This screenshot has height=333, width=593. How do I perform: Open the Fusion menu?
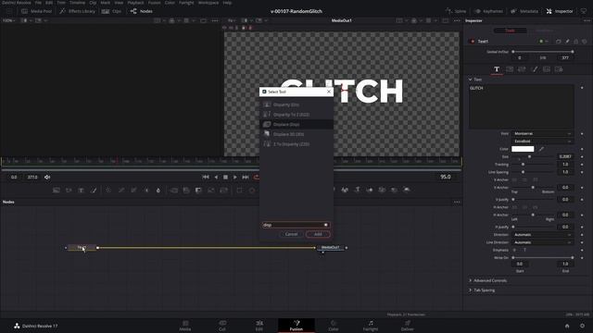155,3
